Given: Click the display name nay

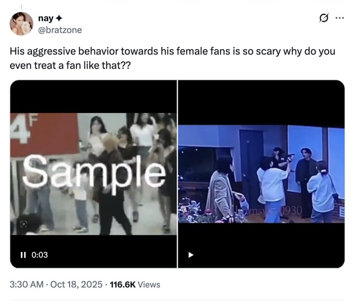Looking at the screenshot, I should click(46, 18).
